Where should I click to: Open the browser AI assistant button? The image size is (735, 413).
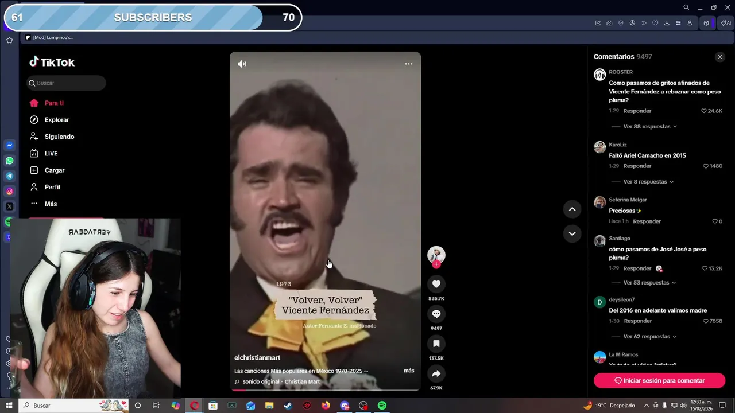(x=726, y=23)
